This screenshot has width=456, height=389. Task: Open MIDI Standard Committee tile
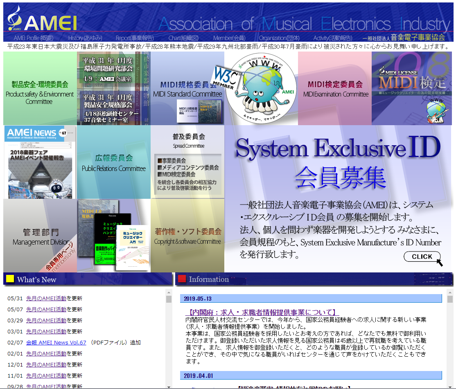point(187,88)
